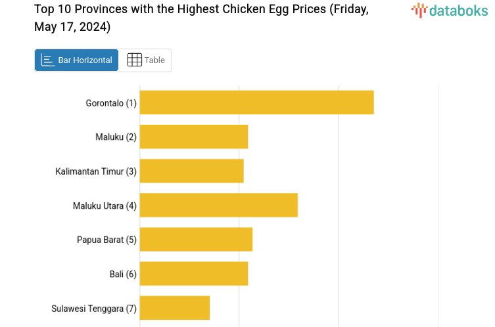
Task: Select the Papua Barat bar
Action: coord(196,239)
